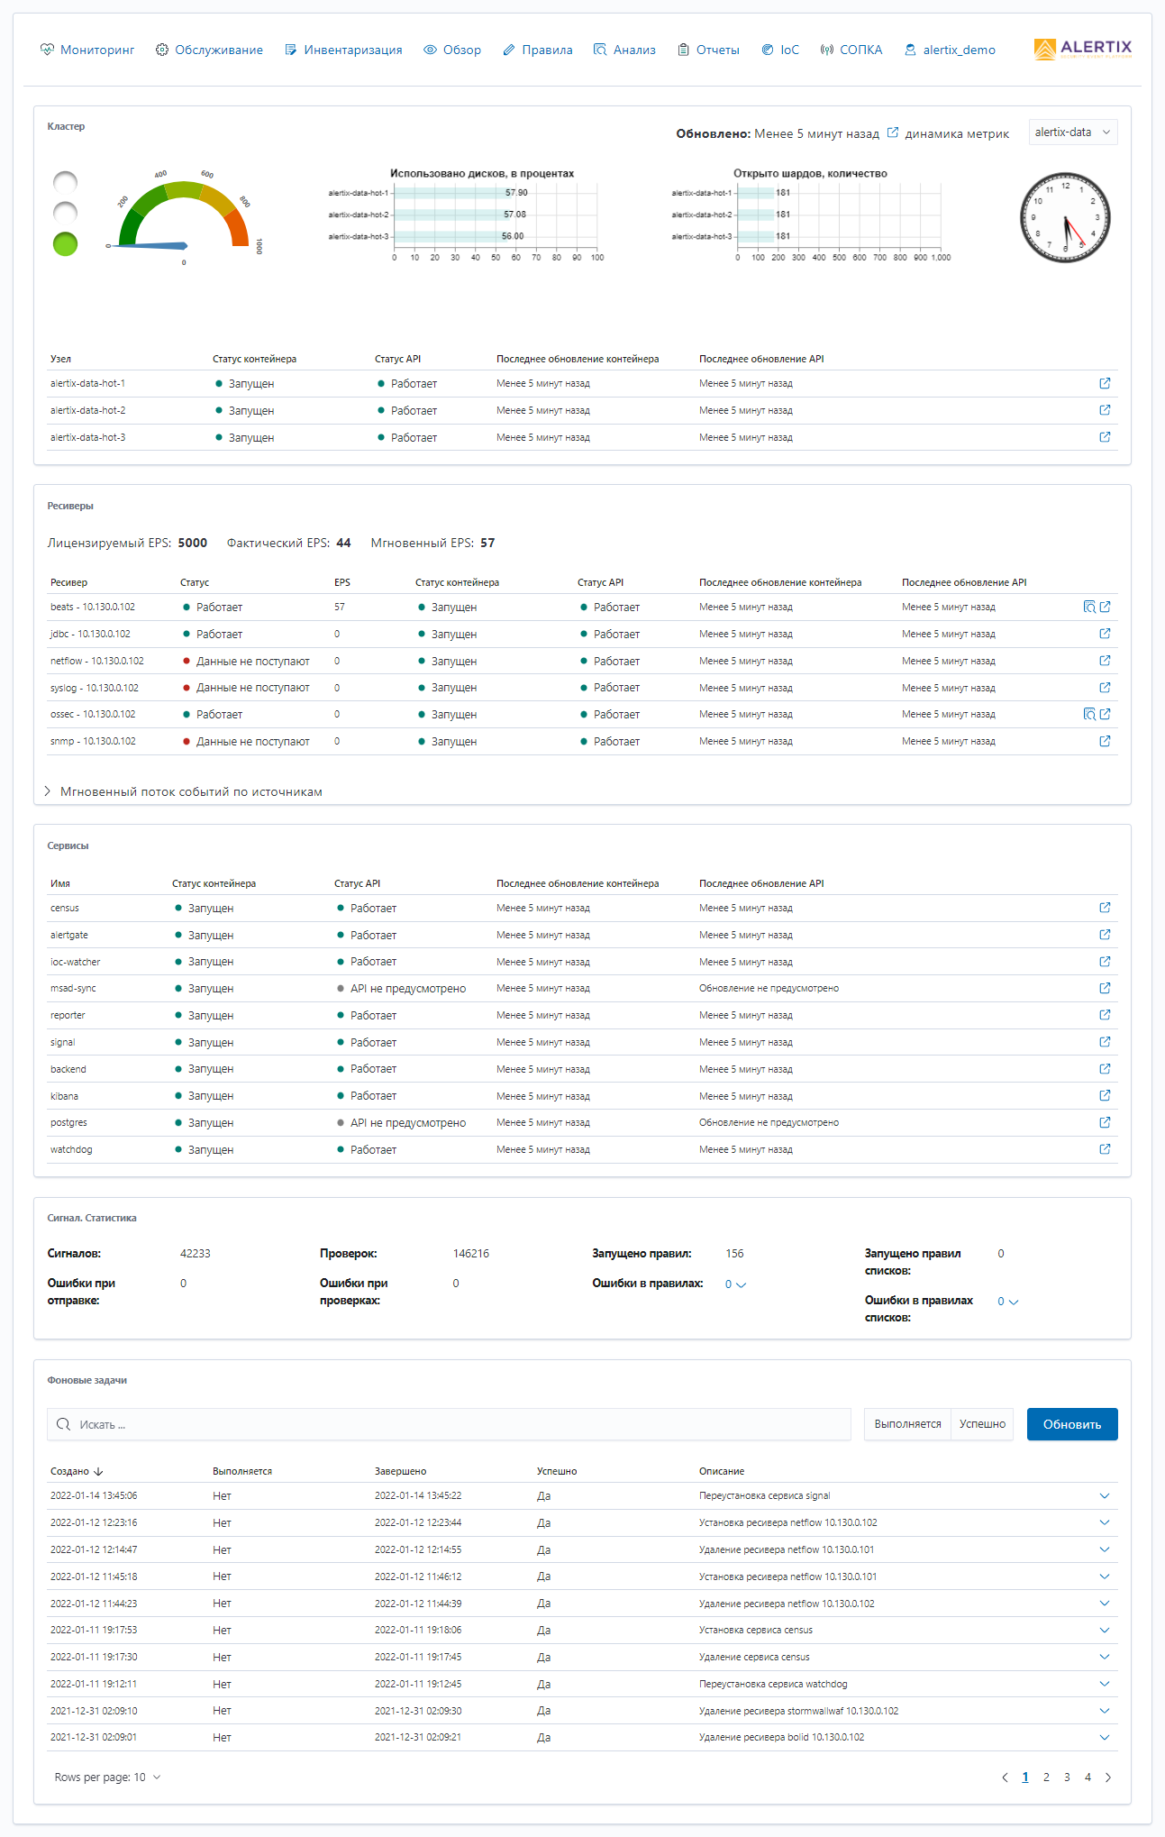Open external link for ioc-watcher service
The height and width of the screenshot is (1837, 1165).
[1105, 962]
